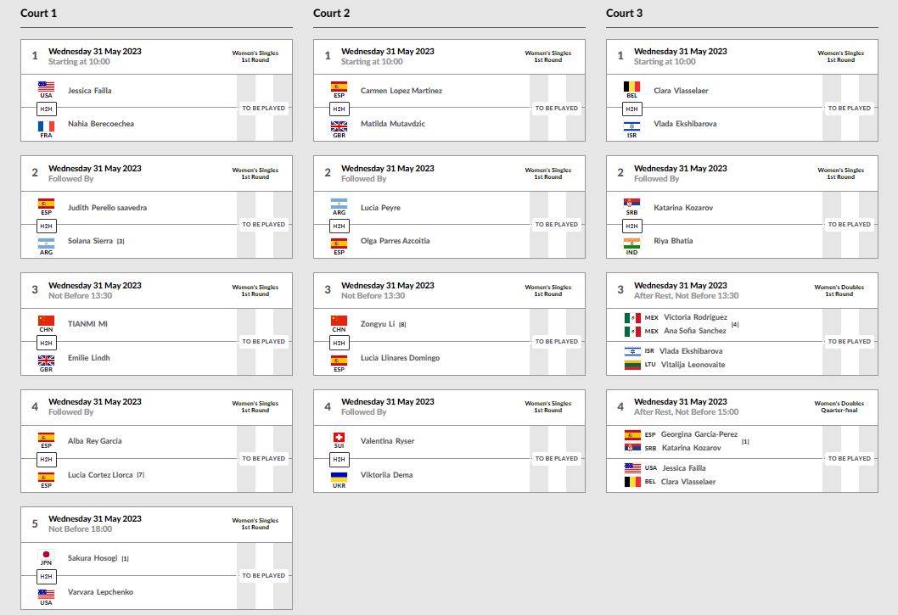The height and width of the screenshot is (615, 898).
Task: Click Japan flag next to Sakura Hosogi
Action: (x=46, y=554)
